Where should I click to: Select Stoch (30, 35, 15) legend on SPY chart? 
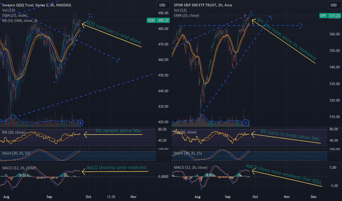[188, 153]
